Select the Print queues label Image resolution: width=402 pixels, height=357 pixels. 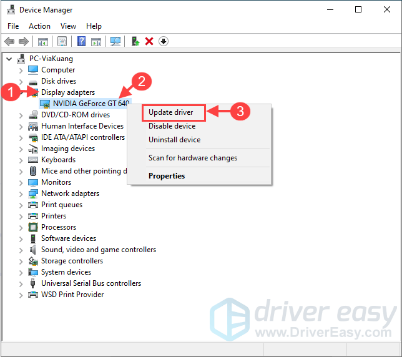click(62, 205)
